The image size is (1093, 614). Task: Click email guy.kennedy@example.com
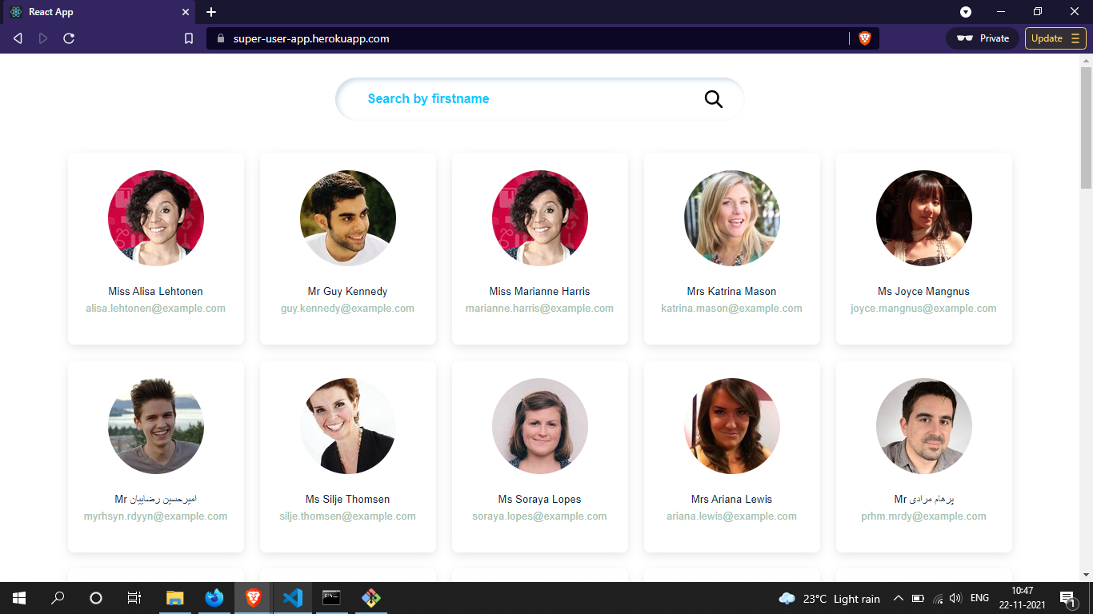[348, 309]
